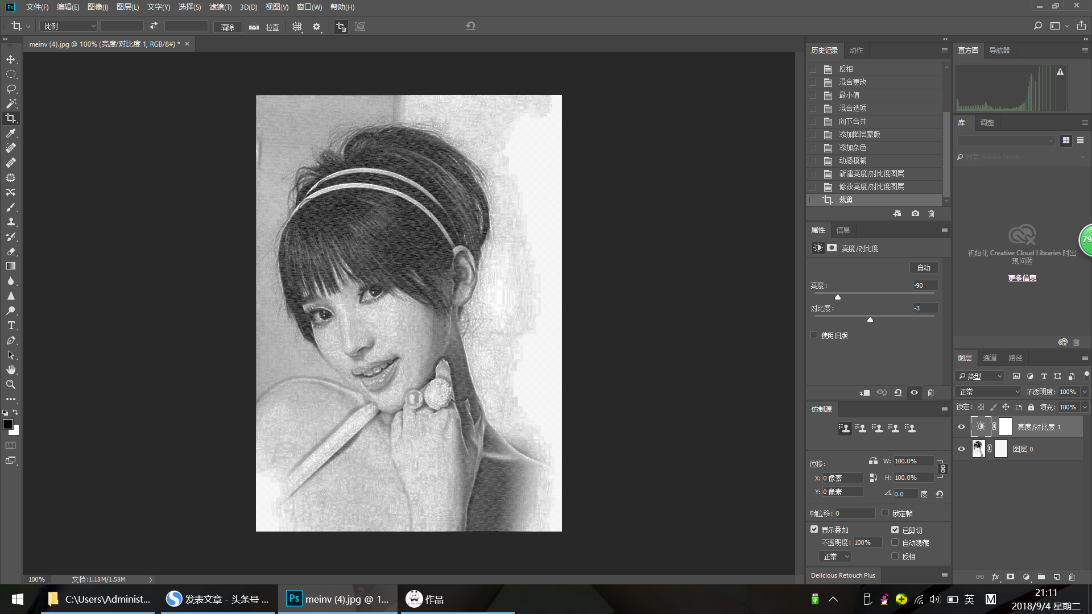Click the 自动 button in Properties
Viewport: 1092px width, 614px height.
point(924,268)
